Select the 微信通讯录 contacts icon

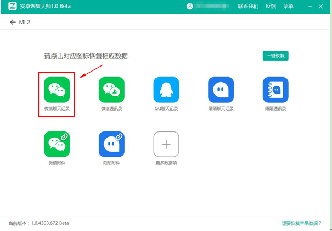(111, 90)
